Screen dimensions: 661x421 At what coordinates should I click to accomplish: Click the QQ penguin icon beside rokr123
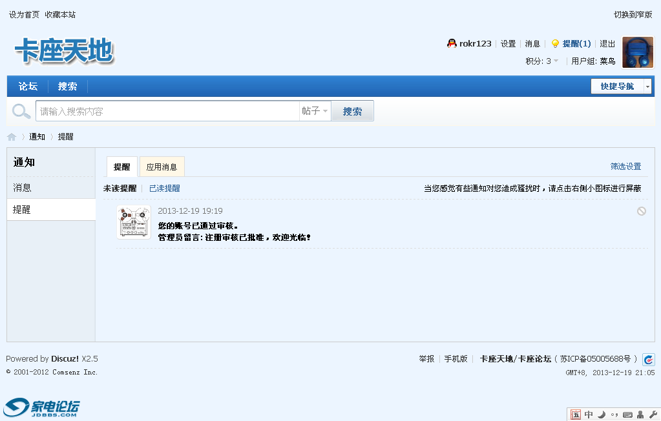(451, 43)
